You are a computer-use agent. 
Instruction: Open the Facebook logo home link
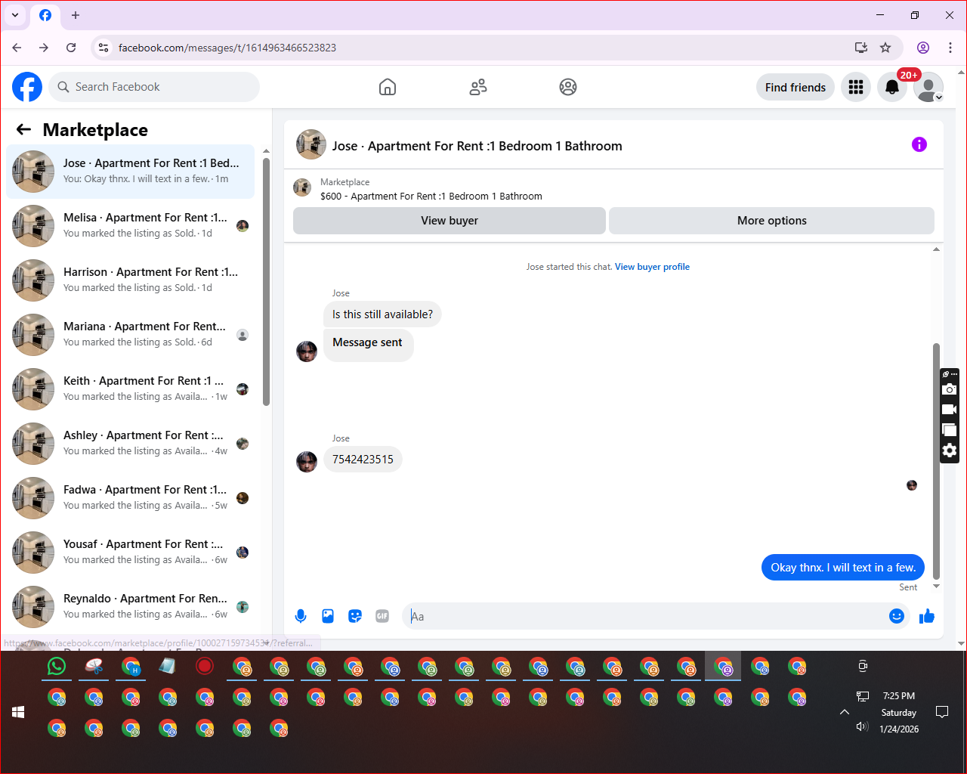click(27, 87)
